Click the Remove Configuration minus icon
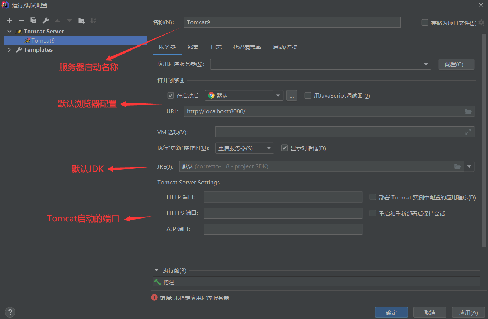 pos(22,21)
